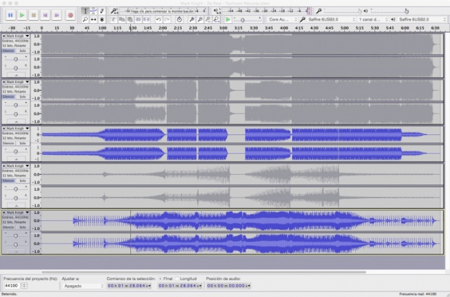Open the bottom track's Mark Knigh name menu
Viewport: 450px width, 297px height.
18,213
